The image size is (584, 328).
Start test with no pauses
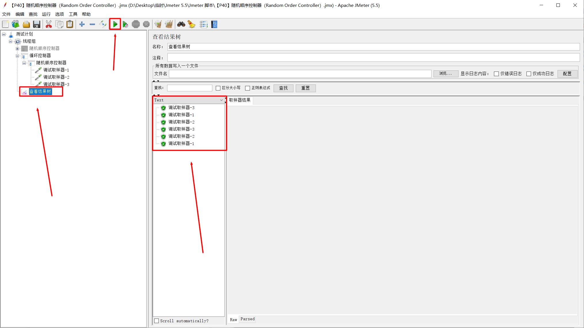pos(125,24)
